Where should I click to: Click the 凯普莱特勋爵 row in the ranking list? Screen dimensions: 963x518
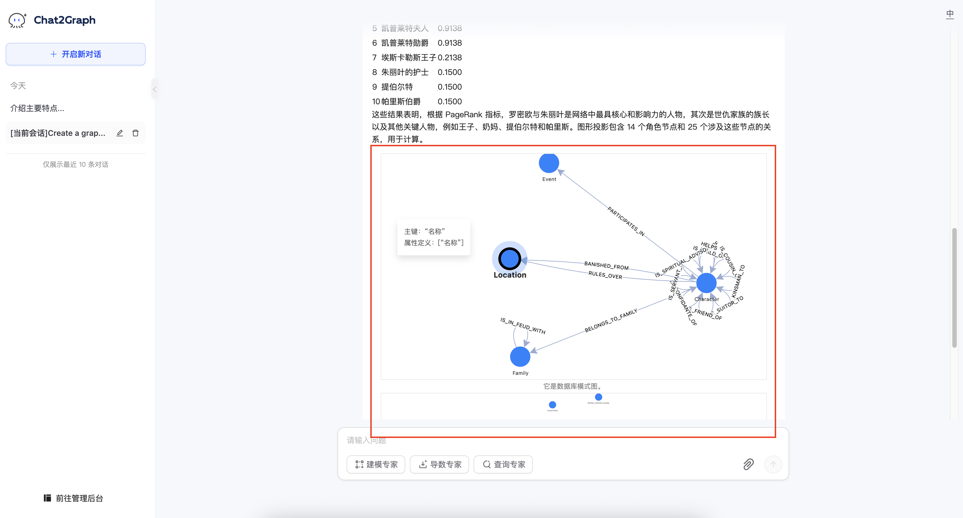point(417,43)
